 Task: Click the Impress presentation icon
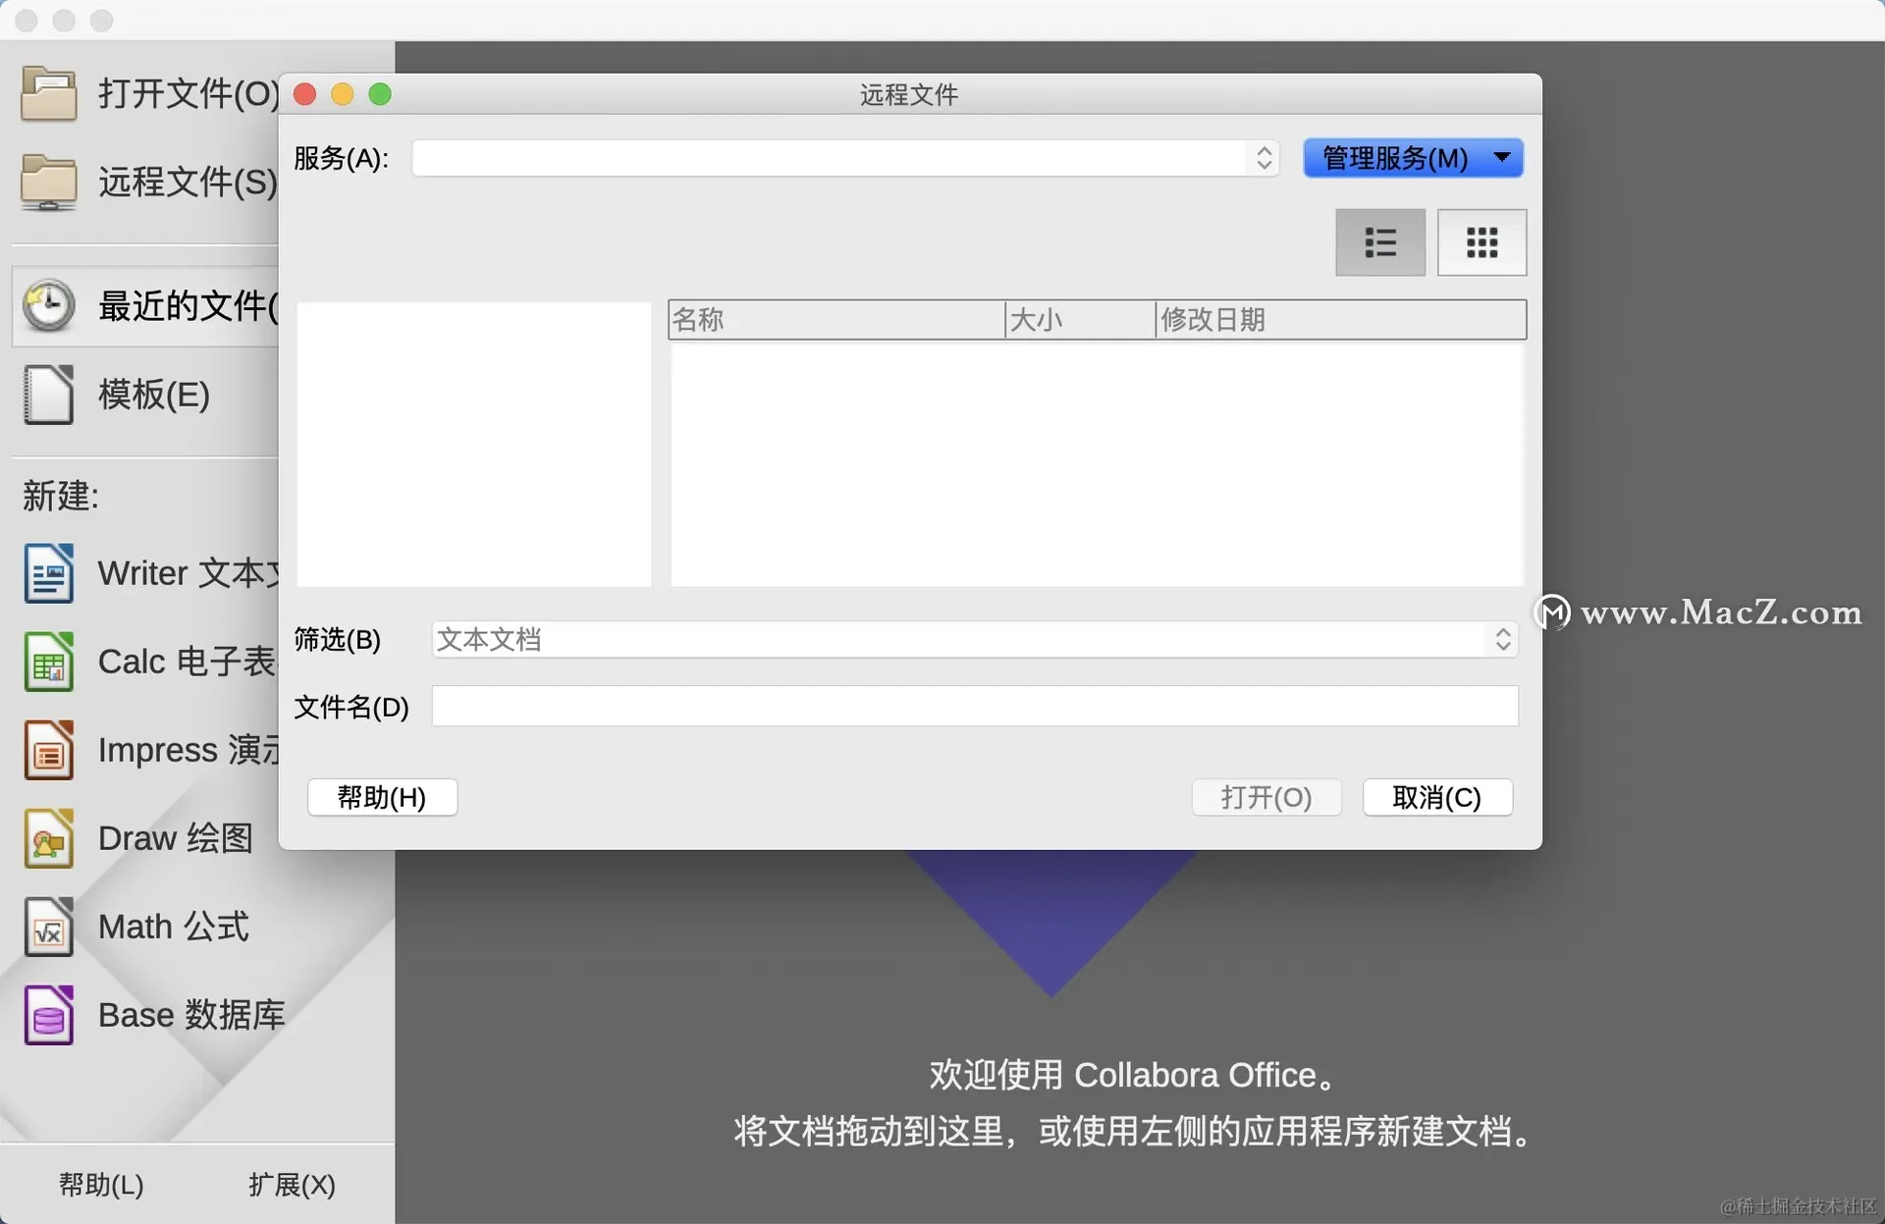click(x=48, y=750)
